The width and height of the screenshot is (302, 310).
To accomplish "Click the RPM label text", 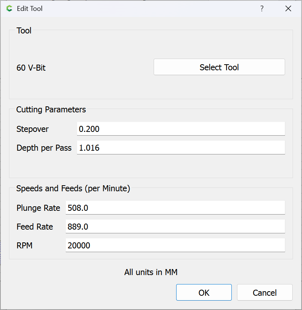I will 25,246.
